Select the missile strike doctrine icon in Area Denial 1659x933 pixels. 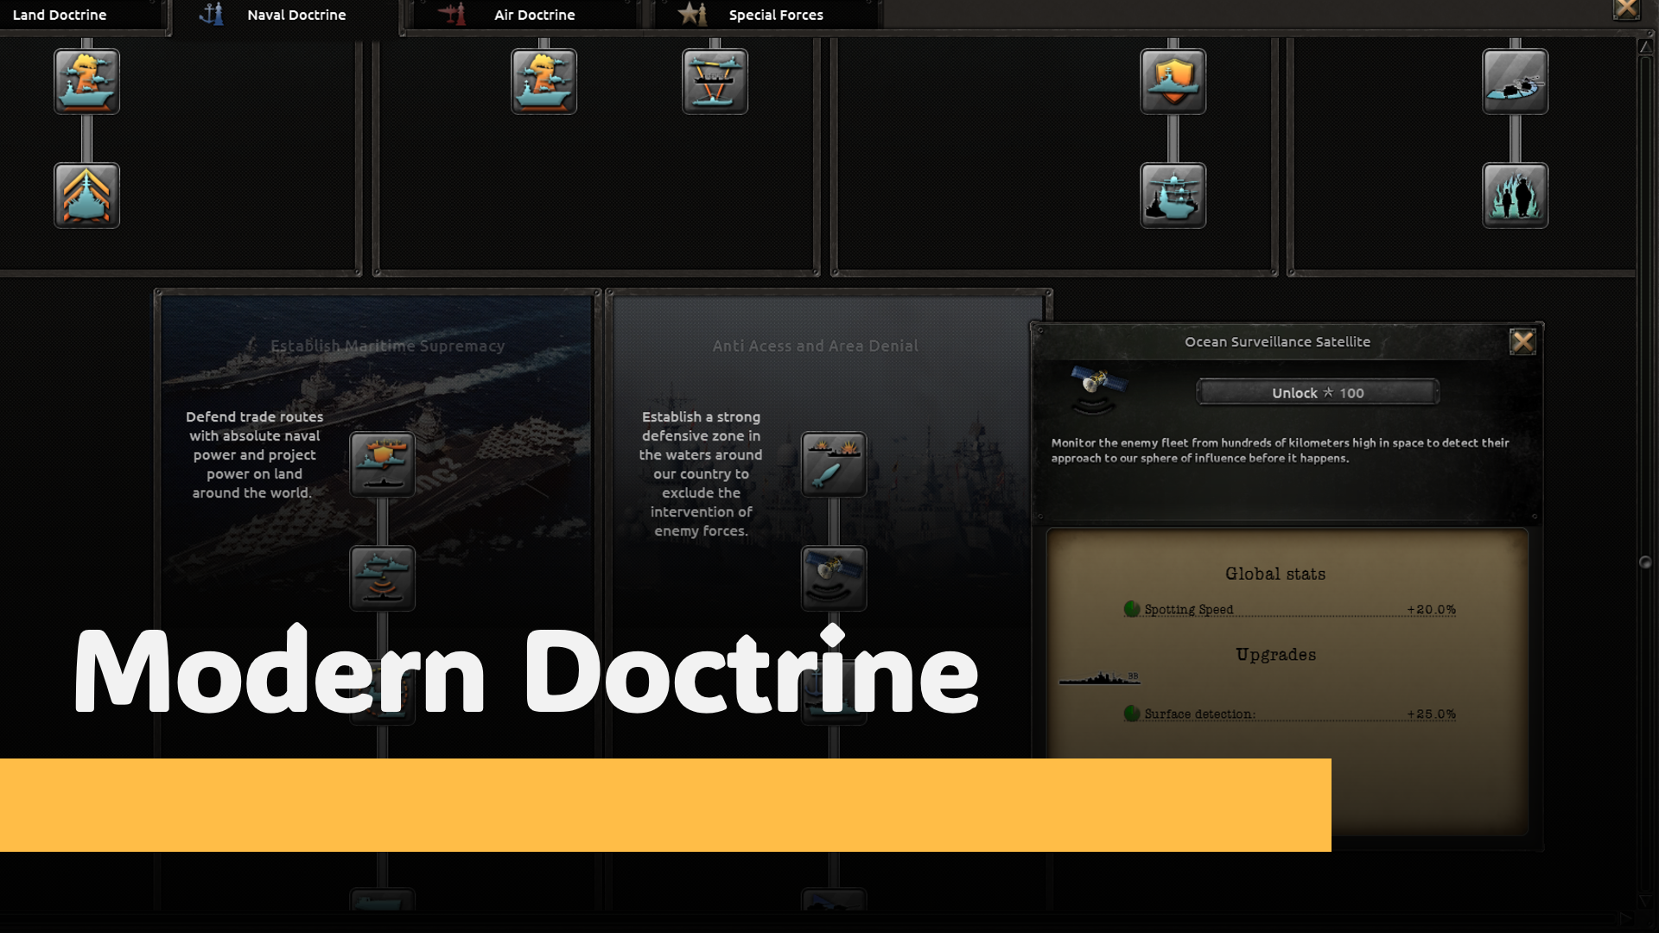tap(834, 465)
